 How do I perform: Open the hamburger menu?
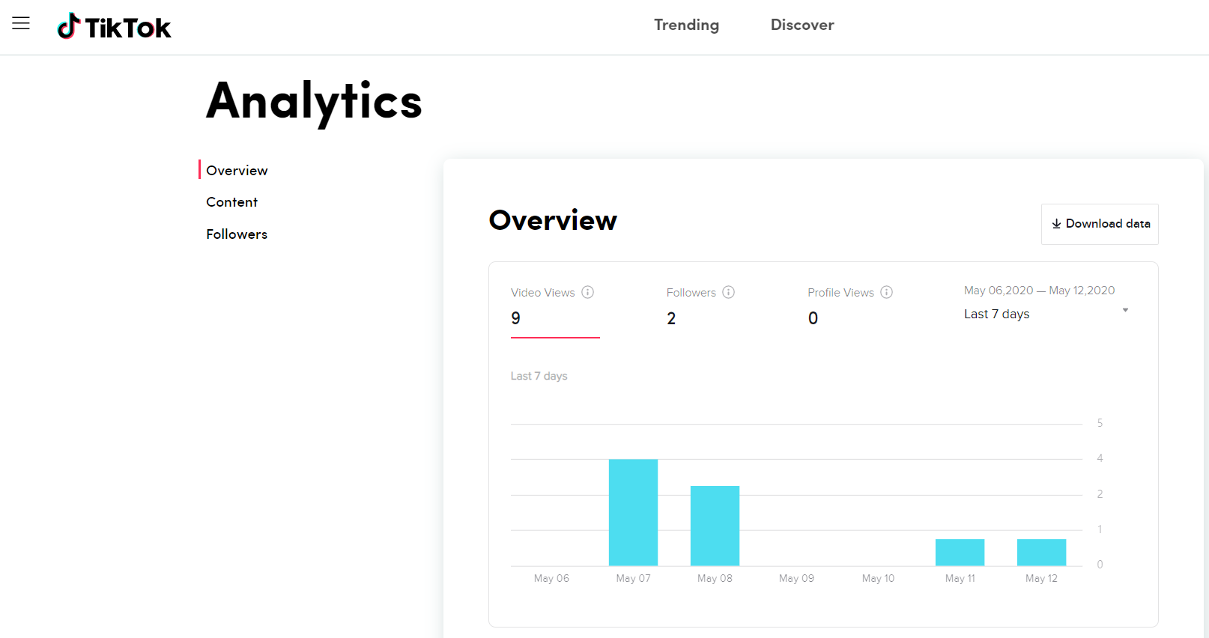point(21,23)
